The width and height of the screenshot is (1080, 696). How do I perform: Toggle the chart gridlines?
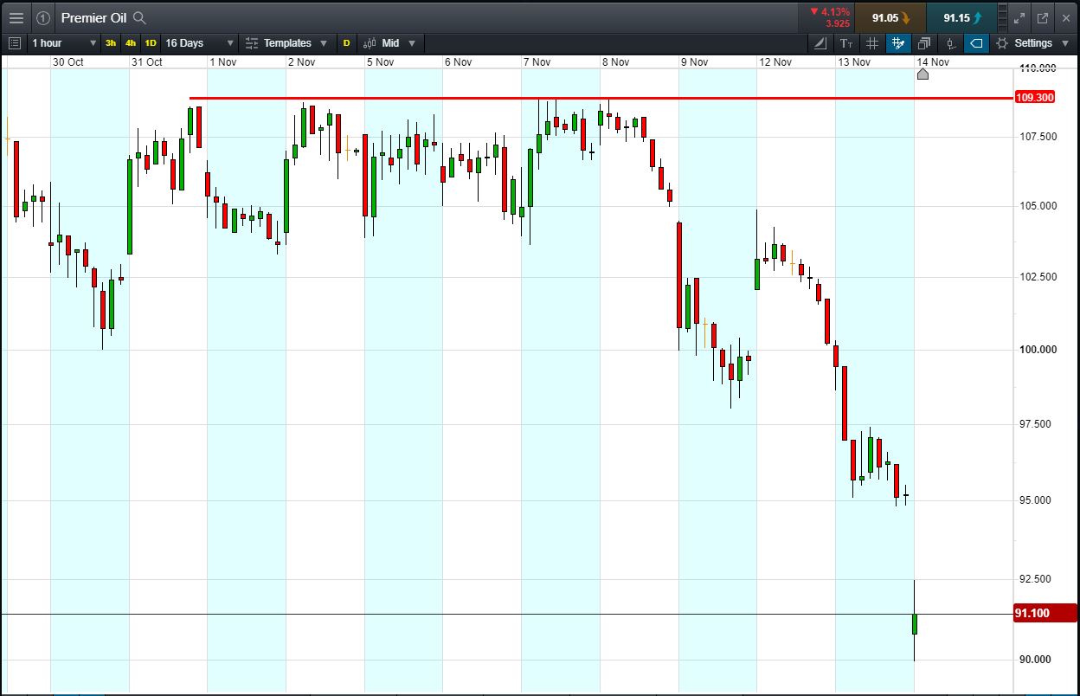click(872, 42)
